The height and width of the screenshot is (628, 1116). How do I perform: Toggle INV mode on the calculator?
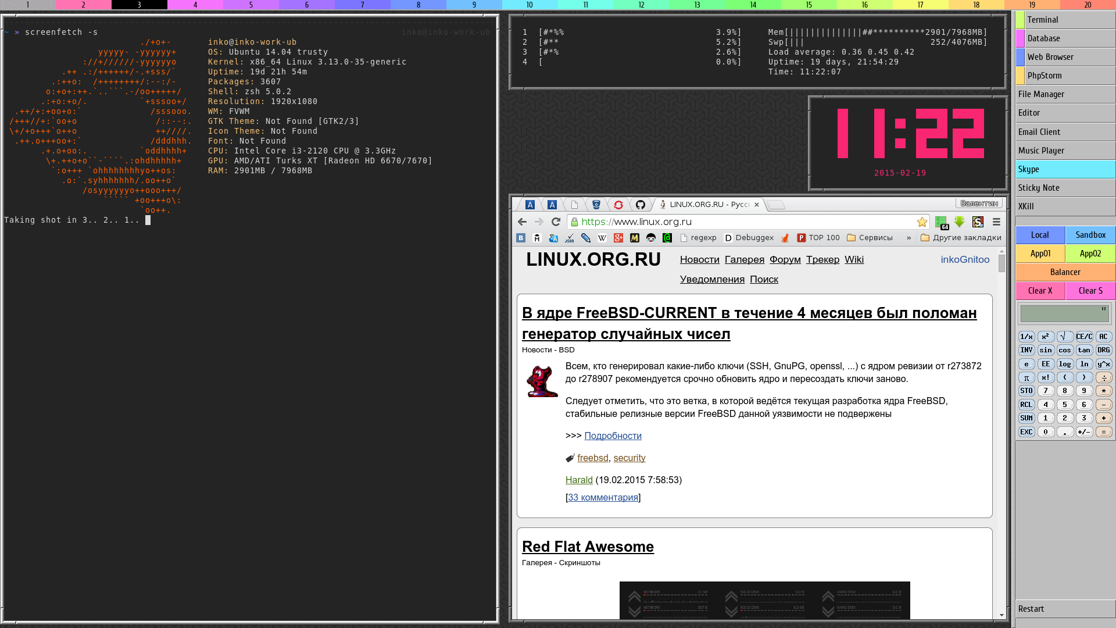click(x=1026, y=350)
